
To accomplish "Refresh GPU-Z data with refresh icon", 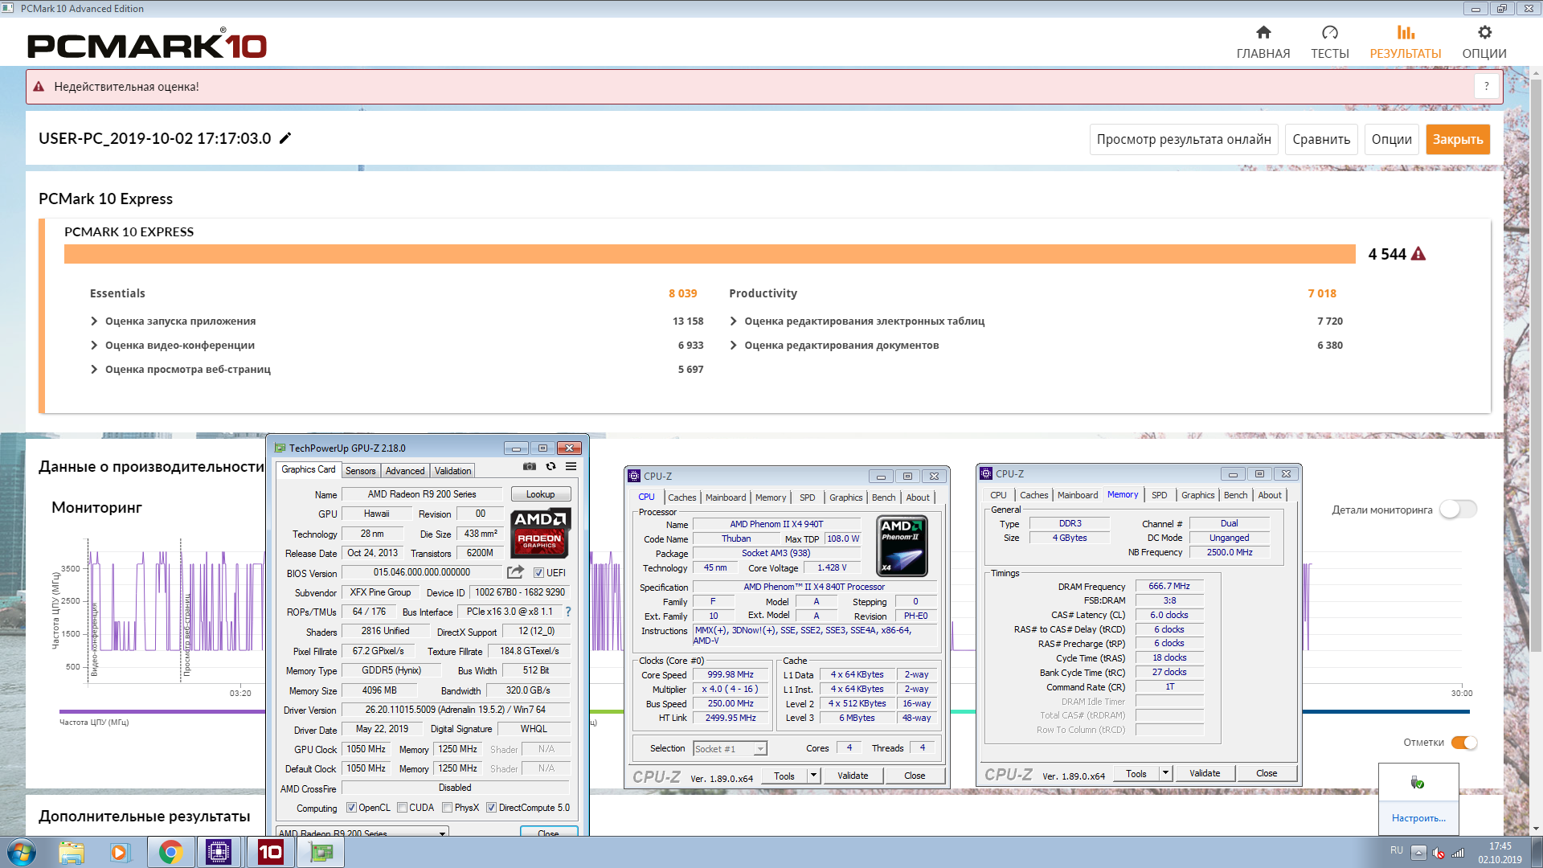I will point(550,466).
